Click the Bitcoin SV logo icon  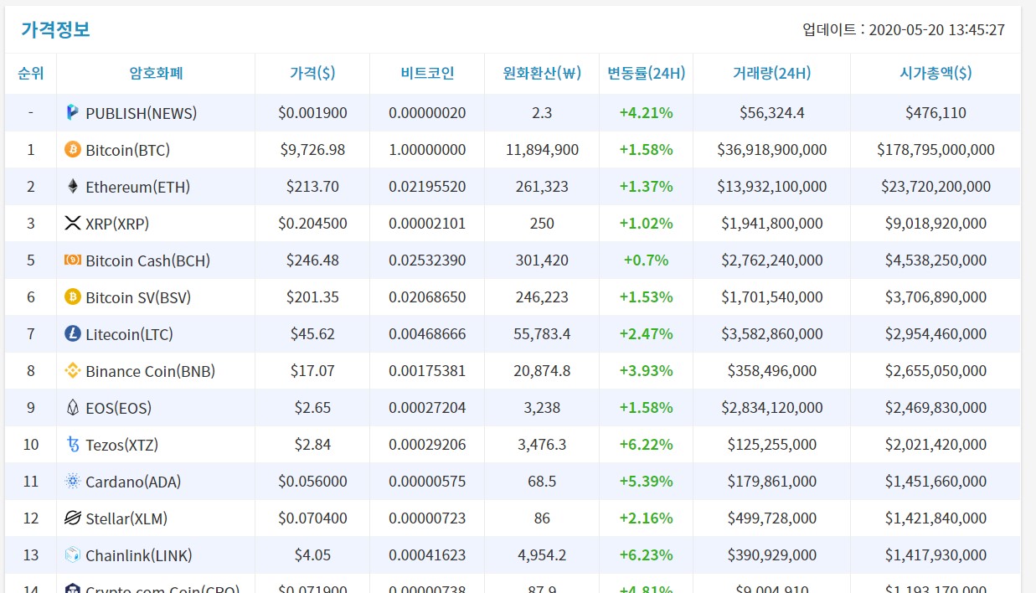(73, 296)
